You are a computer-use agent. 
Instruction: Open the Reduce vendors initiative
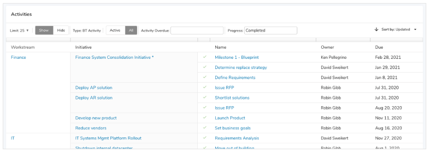point(91,128)
